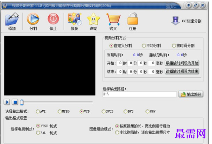
Task: Choose AVI output format
Action: [x=41, y=111]
